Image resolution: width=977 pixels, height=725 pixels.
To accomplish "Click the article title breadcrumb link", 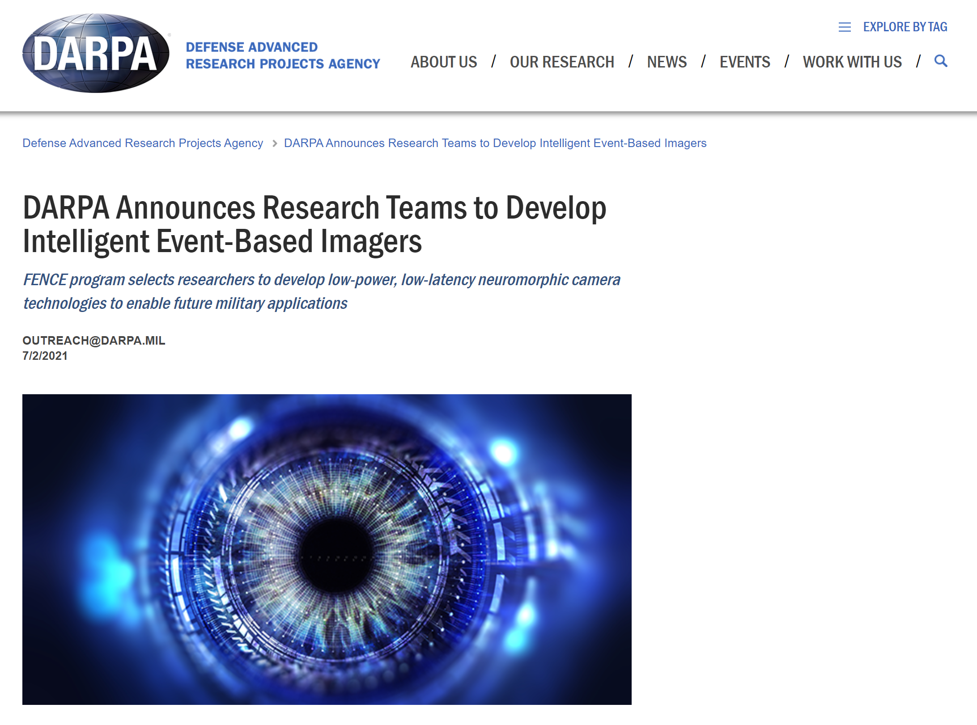I will [495, 143].
